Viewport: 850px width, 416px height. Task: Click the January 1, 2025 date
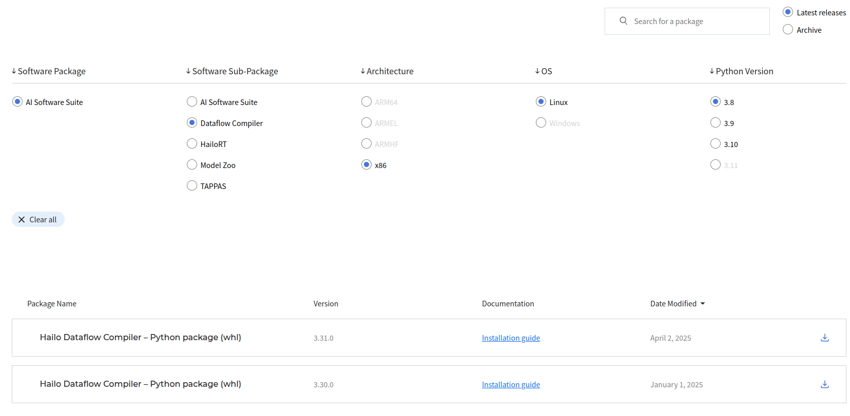(x=677, y=385)
